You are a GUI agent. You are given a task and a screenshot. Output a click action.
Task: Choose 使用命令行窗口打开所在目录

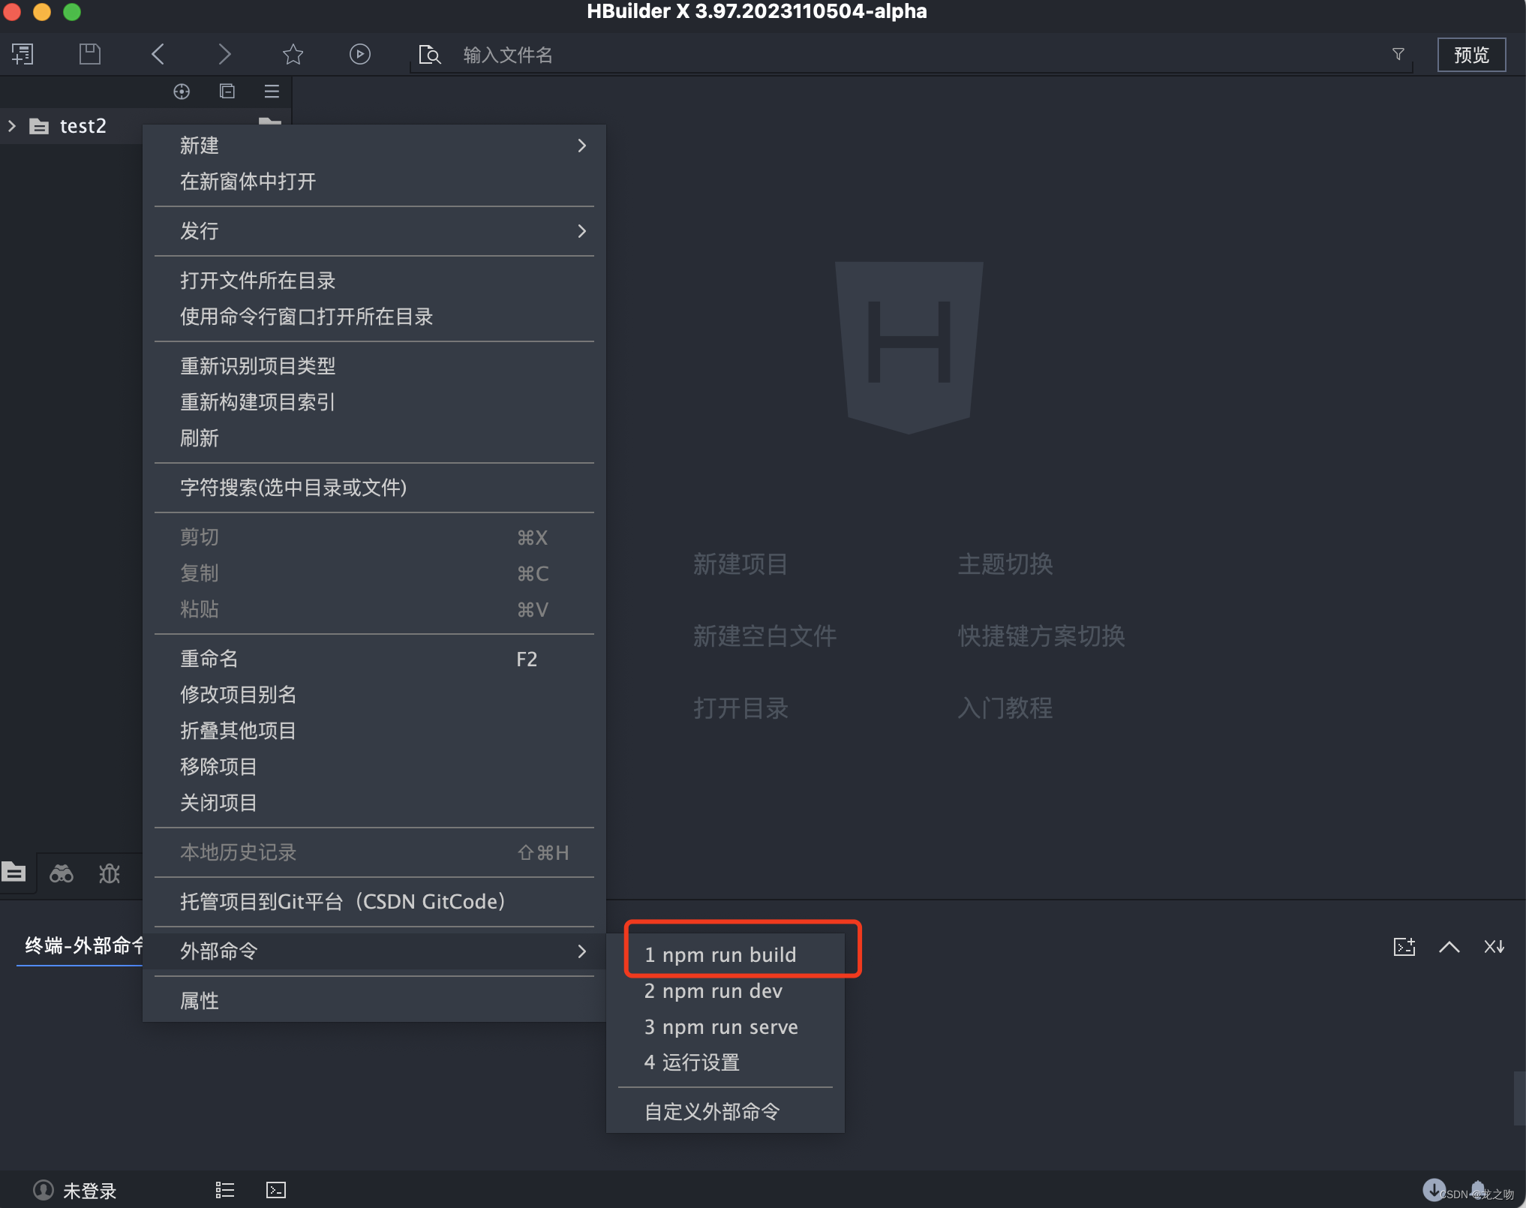coord(374,317)
